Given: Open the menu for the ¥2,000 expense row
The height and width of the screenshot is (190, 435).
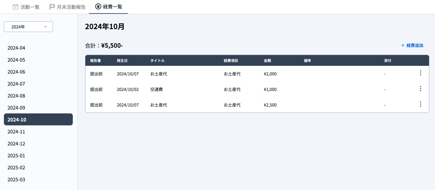Looking at the screenshot, I should point(420,73).
